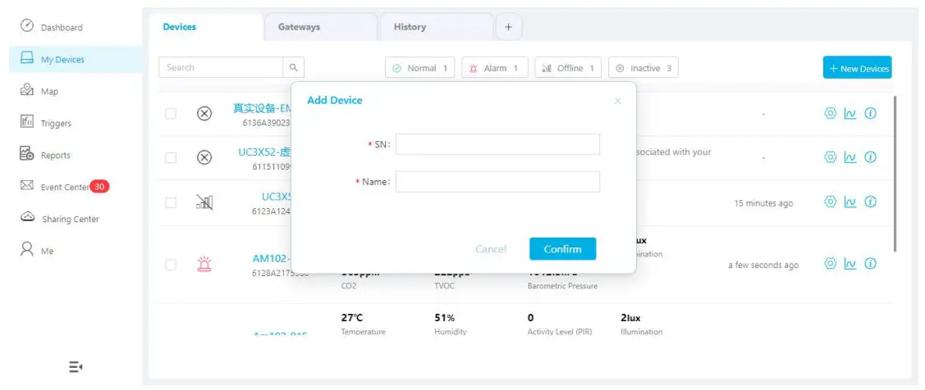The image size is (925, 390).
Task: Open the Map page
Action: (x=49, y=91)
